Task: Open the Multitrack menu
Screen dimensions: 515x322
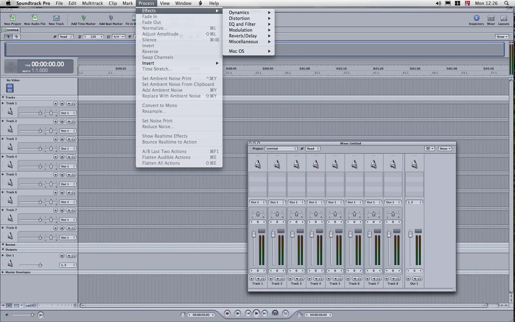Action: point(92,3)
